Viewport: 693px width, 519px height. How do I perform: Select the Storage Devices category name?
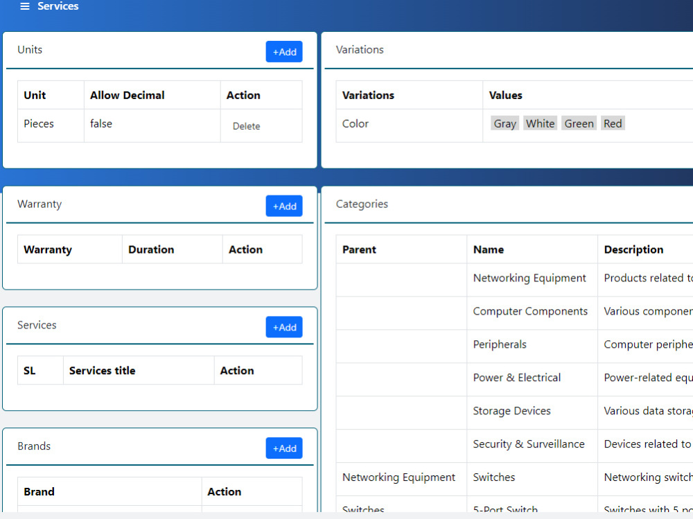(512, 411)
